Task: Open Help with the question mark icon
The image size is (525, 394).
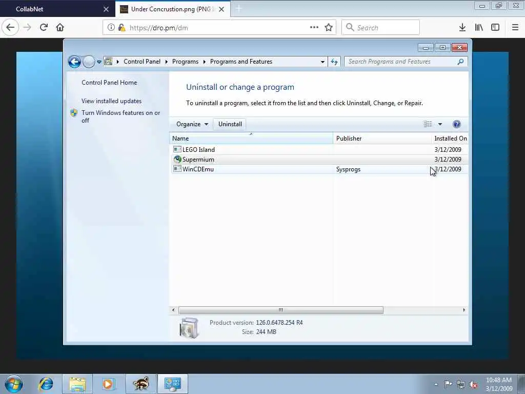Action: point(457,124)
